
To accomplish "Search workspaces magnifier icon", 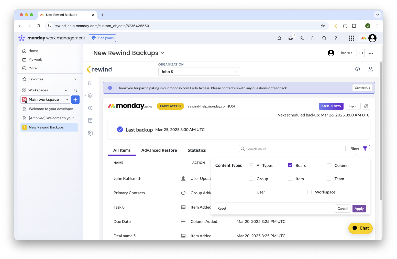I will (x=75, y=90).
